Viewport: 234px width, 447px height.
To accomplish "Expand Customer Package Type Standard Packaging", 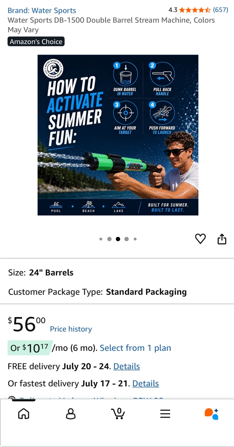I will (x=117, y=292).
